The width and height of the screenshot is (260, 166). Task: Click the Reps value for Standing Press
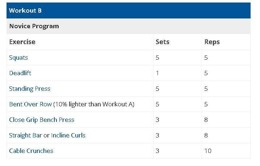[x=206, y=89]
